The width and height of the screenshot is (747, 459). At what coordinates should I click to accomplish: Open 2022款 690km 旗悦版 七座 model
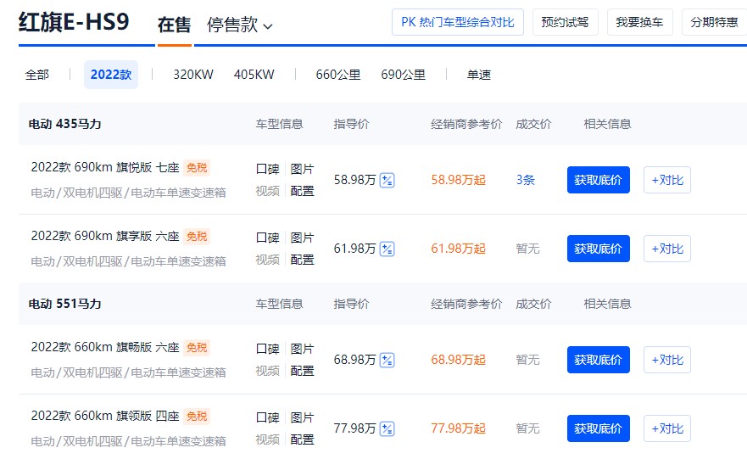point(105,168)
